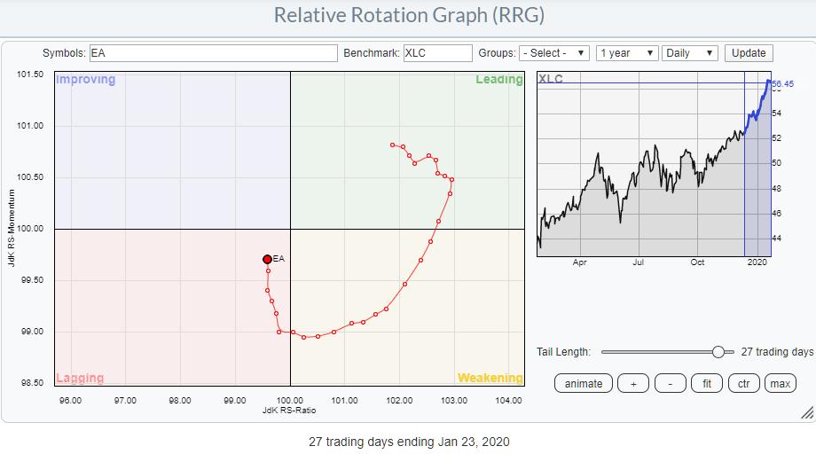This screenshot has width=816, height=454.
Task: Open the Groups select dropdown
Action: tap(554, 53)
